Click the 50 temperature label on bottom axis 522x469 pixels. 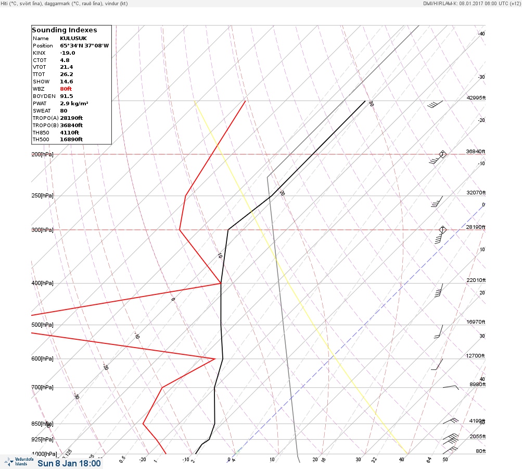(445, 459)
